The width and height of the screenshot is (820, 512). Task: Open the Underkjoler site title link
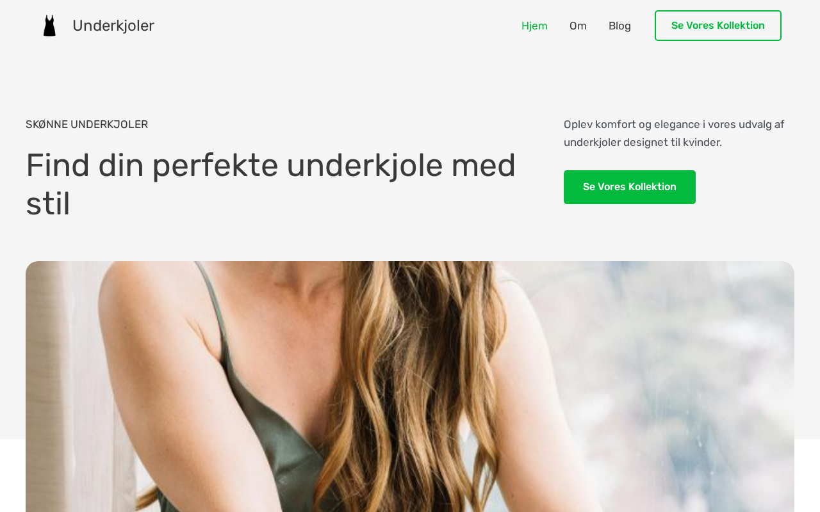tap(113, 26)
